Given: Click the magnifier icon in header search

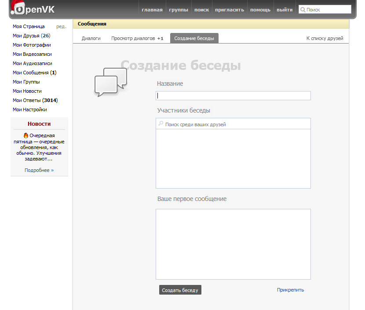Looking at the screenshot, I should pos(303,10).
